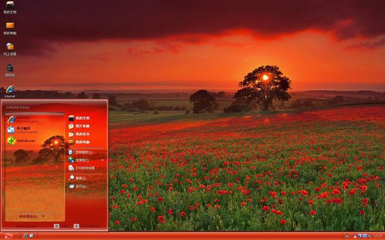Open the Run dialog entry
This screenshot has width=385, height=240.
click(77, 186)
